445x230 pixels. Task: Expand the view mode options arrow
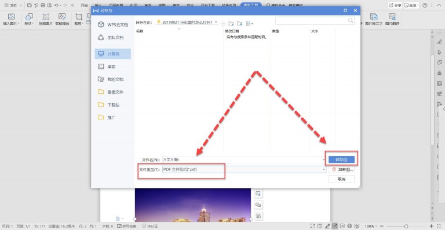252,24
